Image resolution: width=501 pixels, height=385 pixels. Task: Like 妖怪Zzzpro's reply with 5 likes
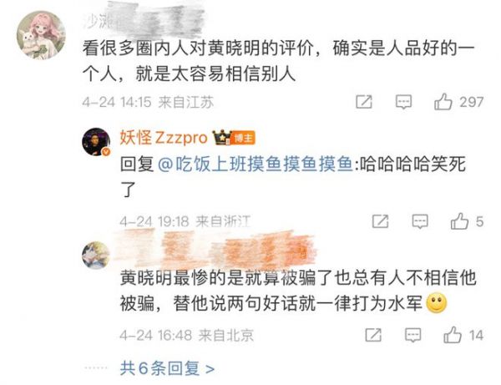459,221
